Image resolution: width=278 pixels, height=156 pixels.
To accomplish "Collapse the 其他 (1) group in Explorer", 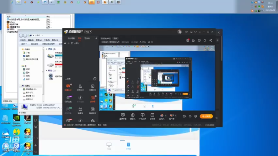I will pyautogui.click(x=47, y=71).
